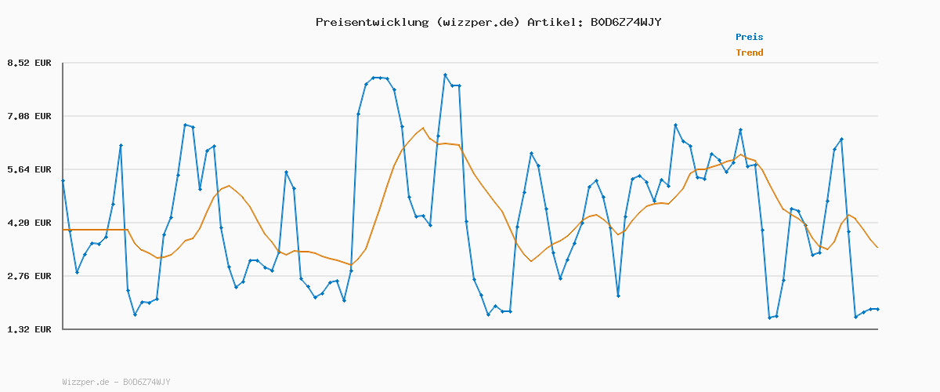Click the word Preisentwicklung in the title
Viewport: 940px width, 392px height.
click(x=371, y=22)
